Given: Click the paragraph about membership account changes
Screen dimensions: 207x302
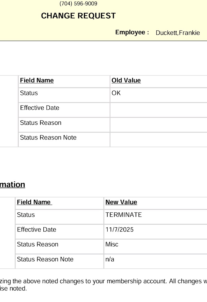Looking at the screenshot, I should point(103,285).
